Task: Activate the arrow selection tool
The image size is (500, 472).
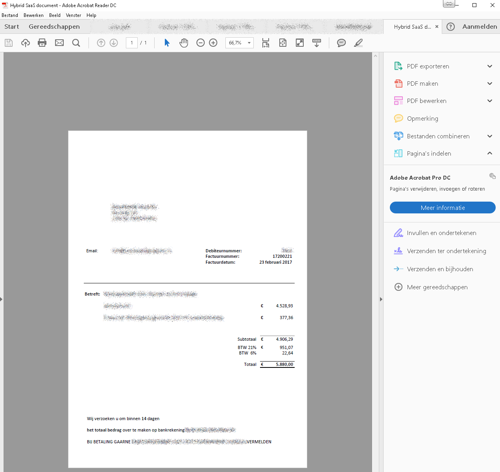Action: click(167, 43)
